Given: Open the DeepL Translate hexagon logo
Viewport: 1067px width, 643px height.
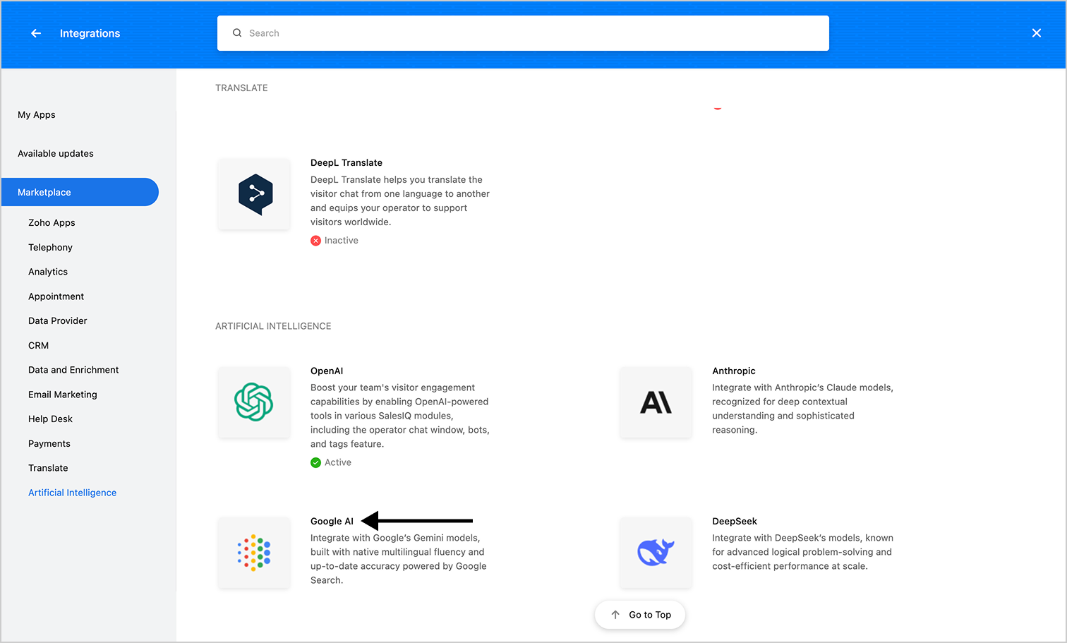Looking at the screenshot, I should [x=254, y=194].
